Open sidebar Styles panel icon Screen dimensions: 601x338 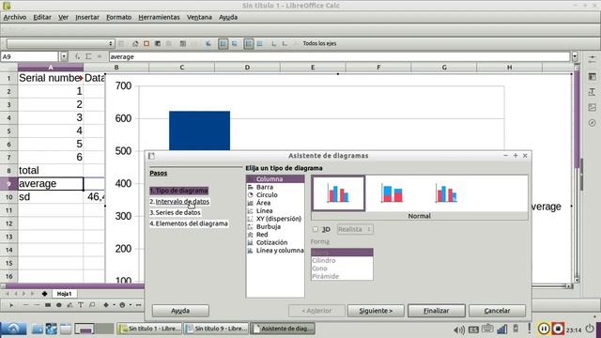coord(592,92)
